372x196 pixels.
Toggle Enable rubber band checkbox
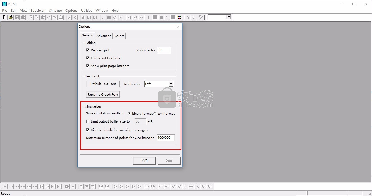(88, 58)
